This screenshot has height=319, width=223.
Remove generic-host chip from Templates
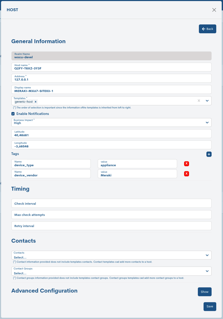pos(36,102)
